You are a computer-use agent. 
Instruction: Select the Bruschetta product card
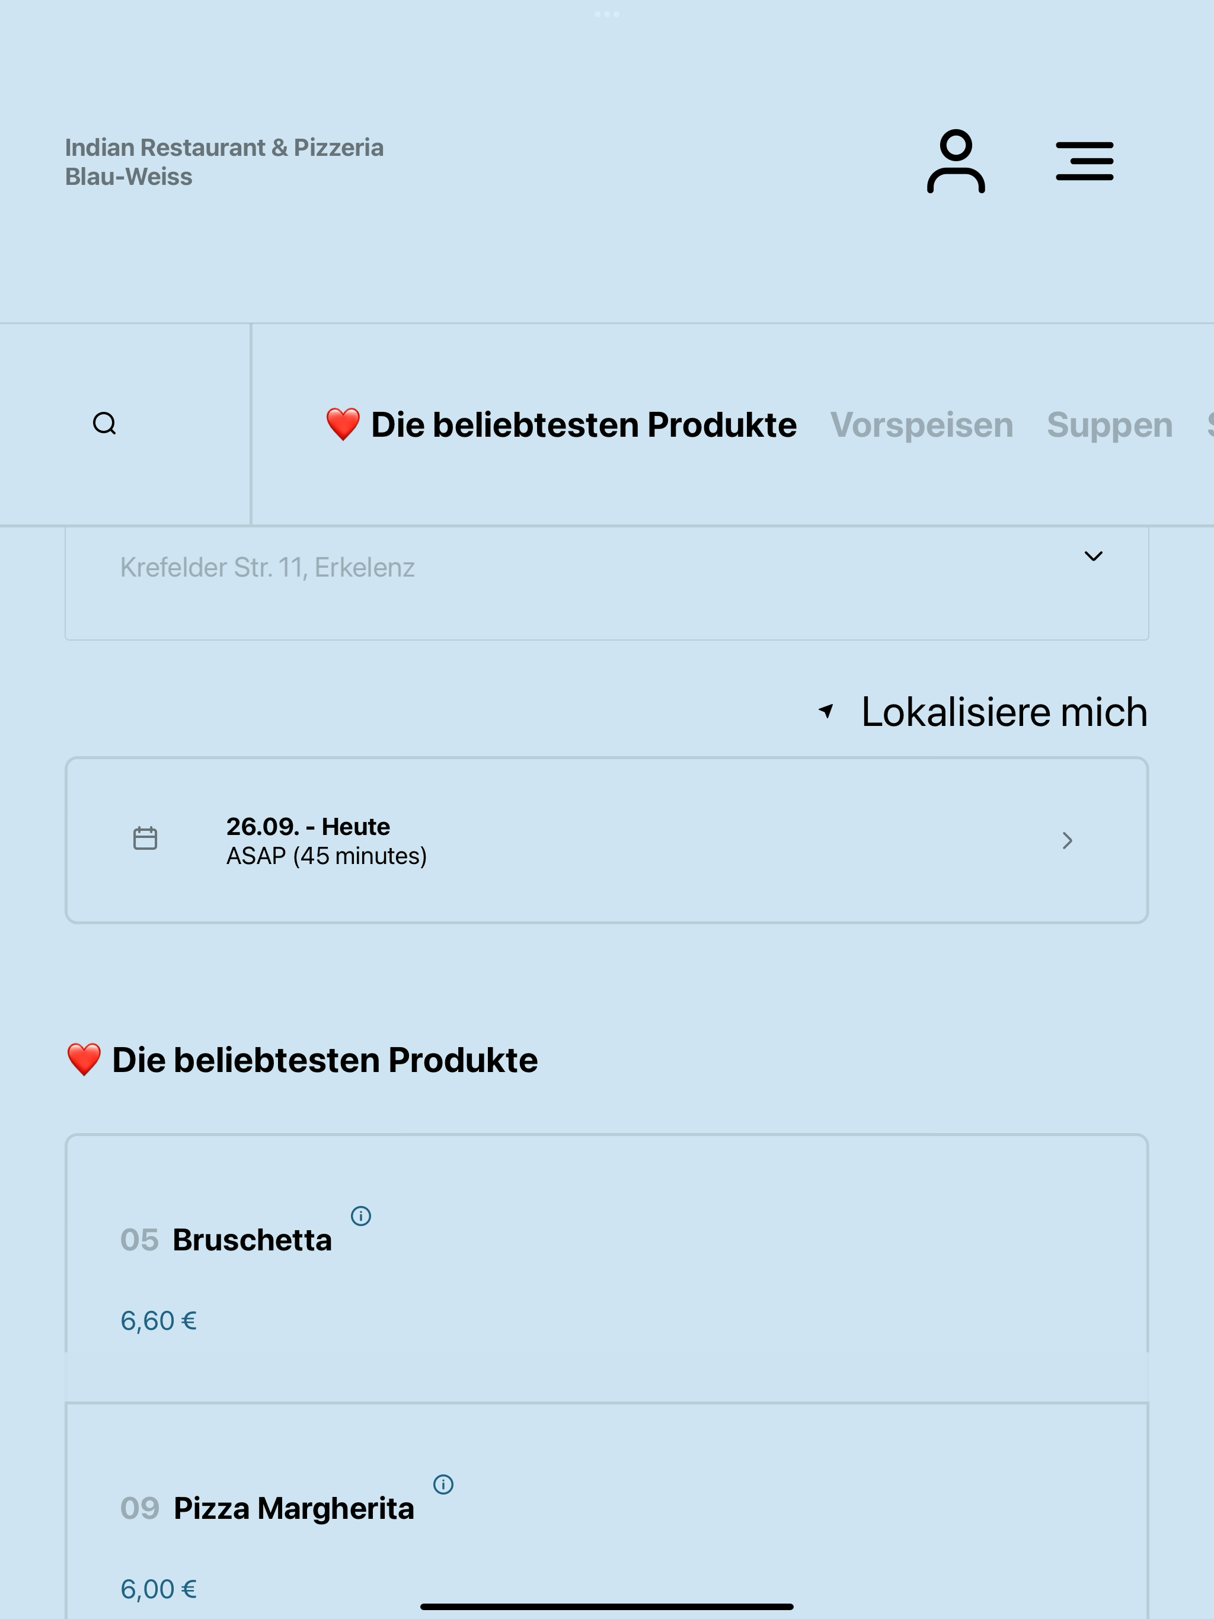(606, 1268)
